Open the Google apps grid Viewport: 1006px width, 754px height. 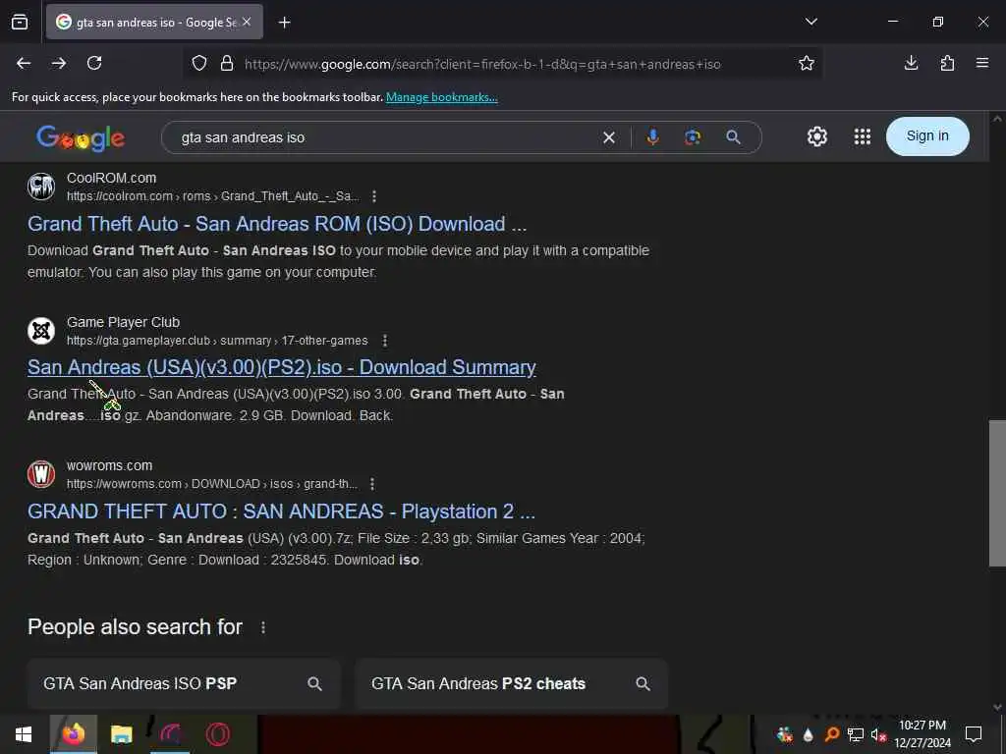click(863, 136)
